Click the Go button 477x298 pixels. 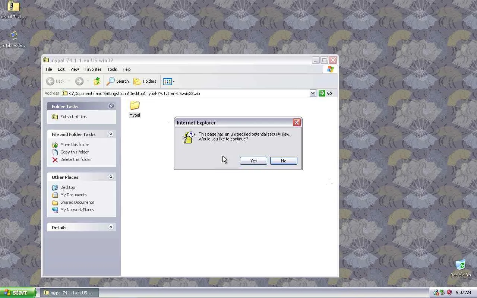coord(325,93)
